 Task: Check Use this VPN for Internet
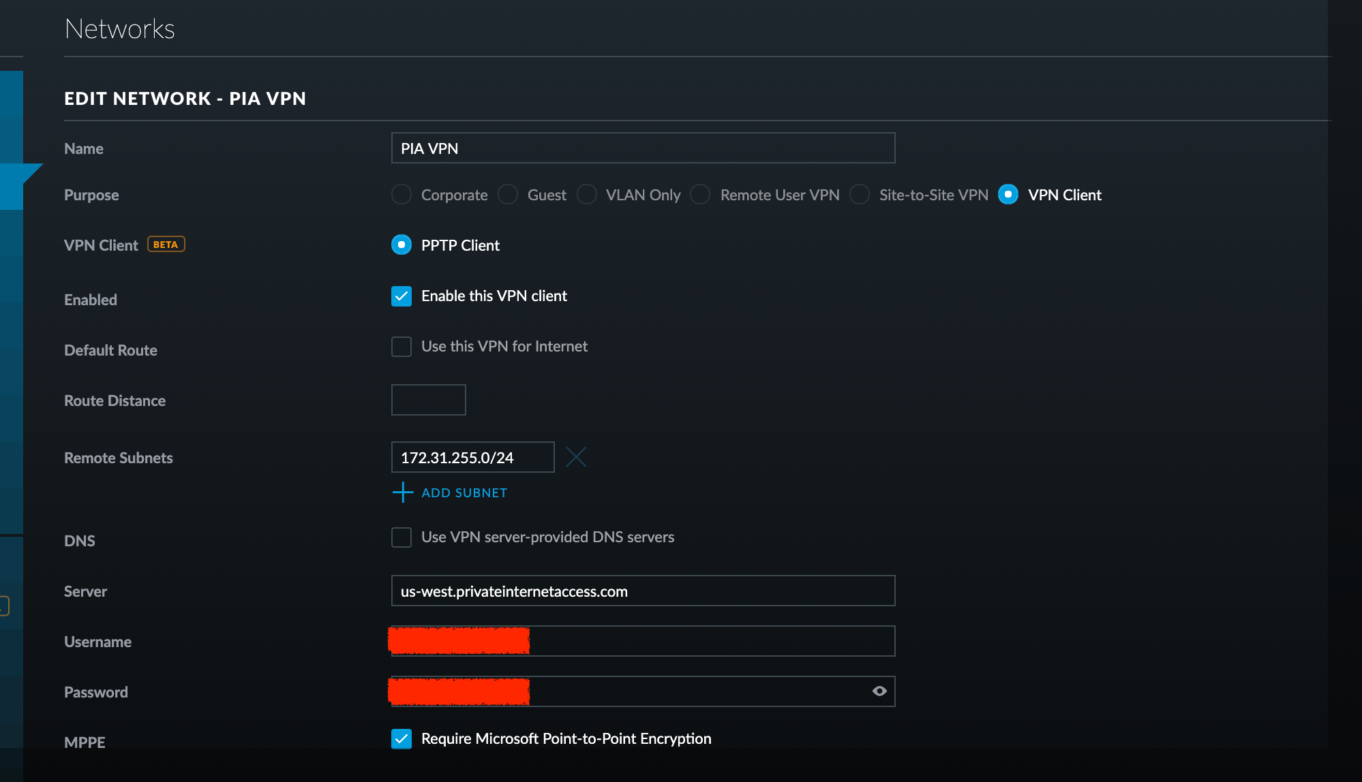point(402,347)
